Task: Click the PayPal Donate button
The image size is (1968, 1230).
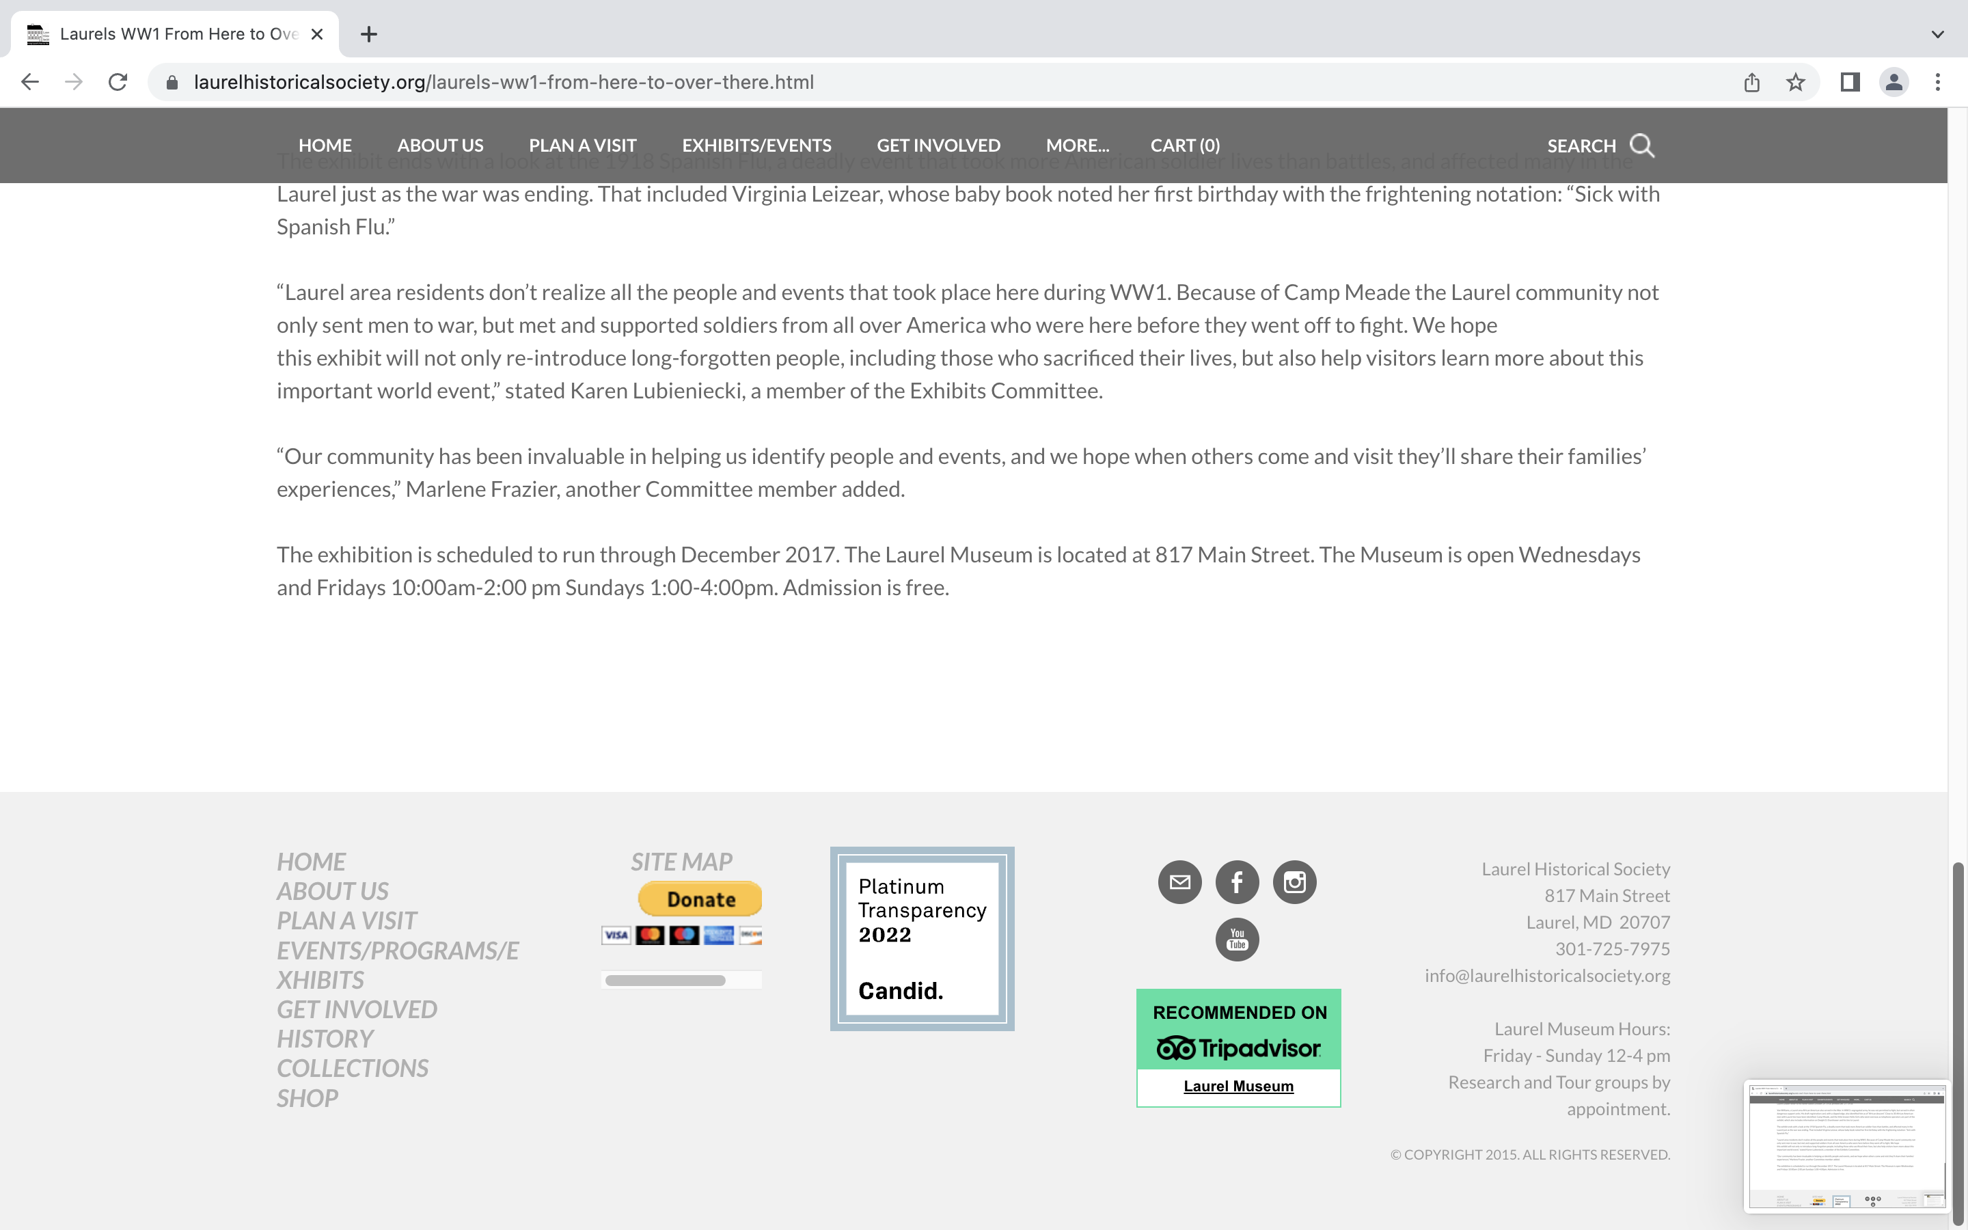Action: 700,899
